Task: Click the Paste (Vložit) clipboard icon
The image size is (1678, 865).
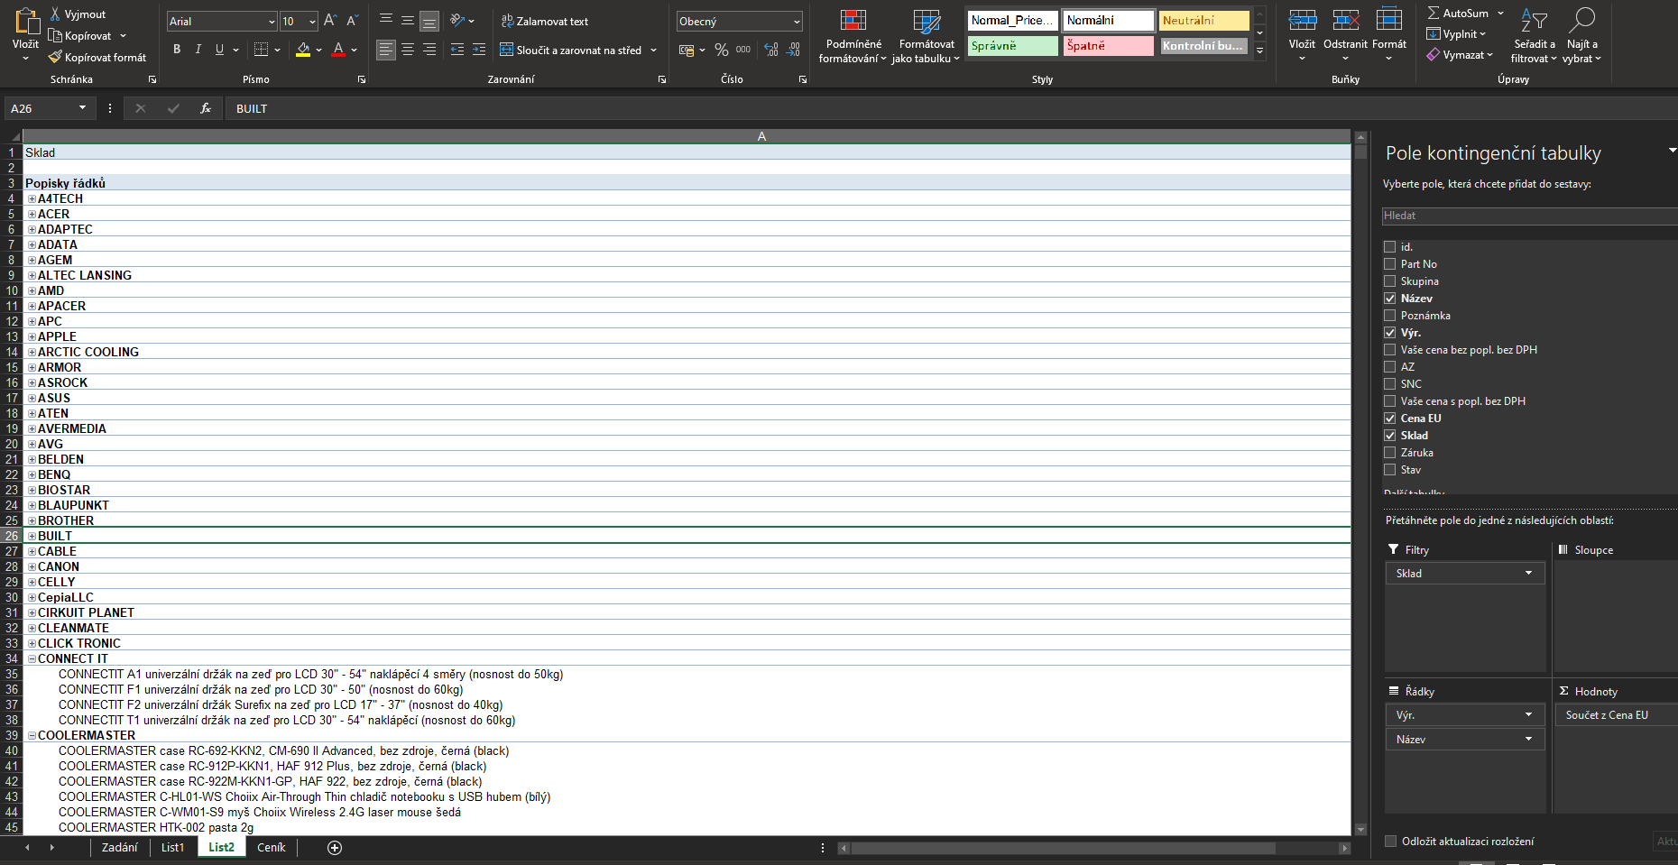Action: point(26,22)
